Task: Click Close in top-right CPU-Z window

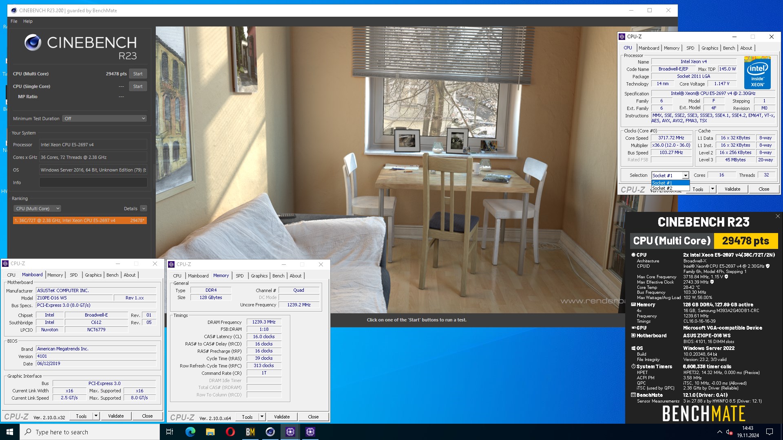Action: tap(764, 189)
